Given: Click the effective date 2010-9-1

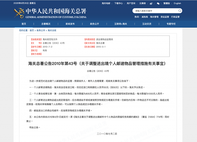Looking at the screenshot, I should pos(101,47).
